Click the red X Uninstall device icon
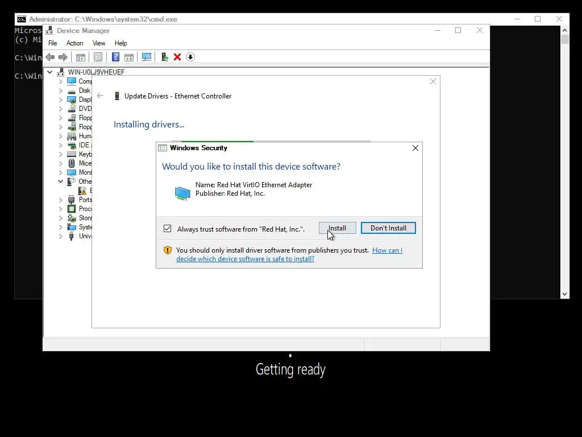 [177, 57]
